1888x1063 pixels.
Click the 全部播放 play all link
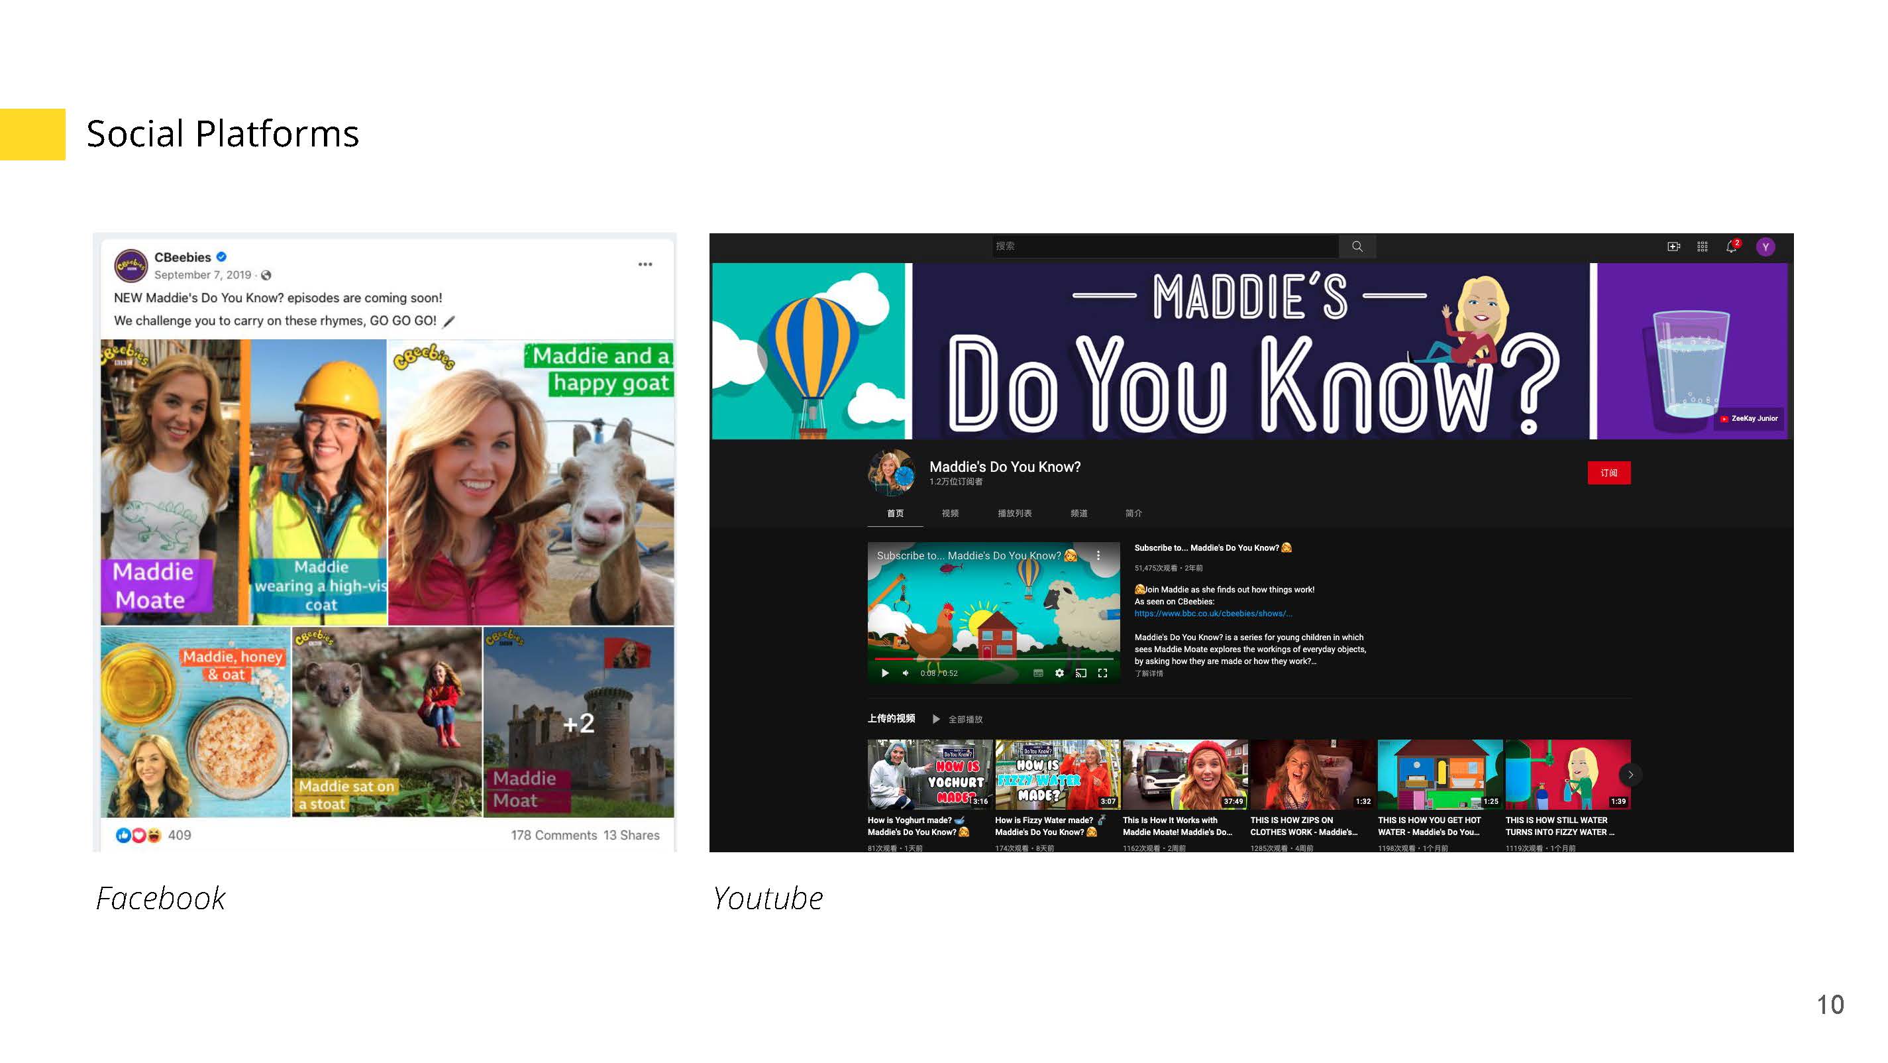click(965, 719)
